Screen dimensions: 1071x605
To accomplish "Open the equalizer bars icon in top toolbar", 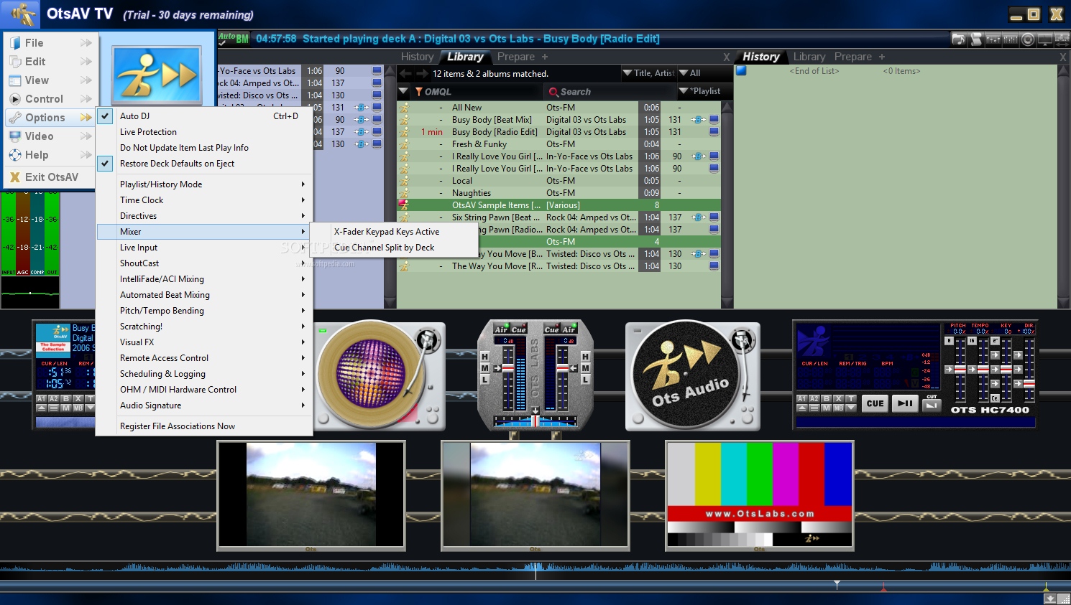I will pyautogui.click(x=1011, y=39).
